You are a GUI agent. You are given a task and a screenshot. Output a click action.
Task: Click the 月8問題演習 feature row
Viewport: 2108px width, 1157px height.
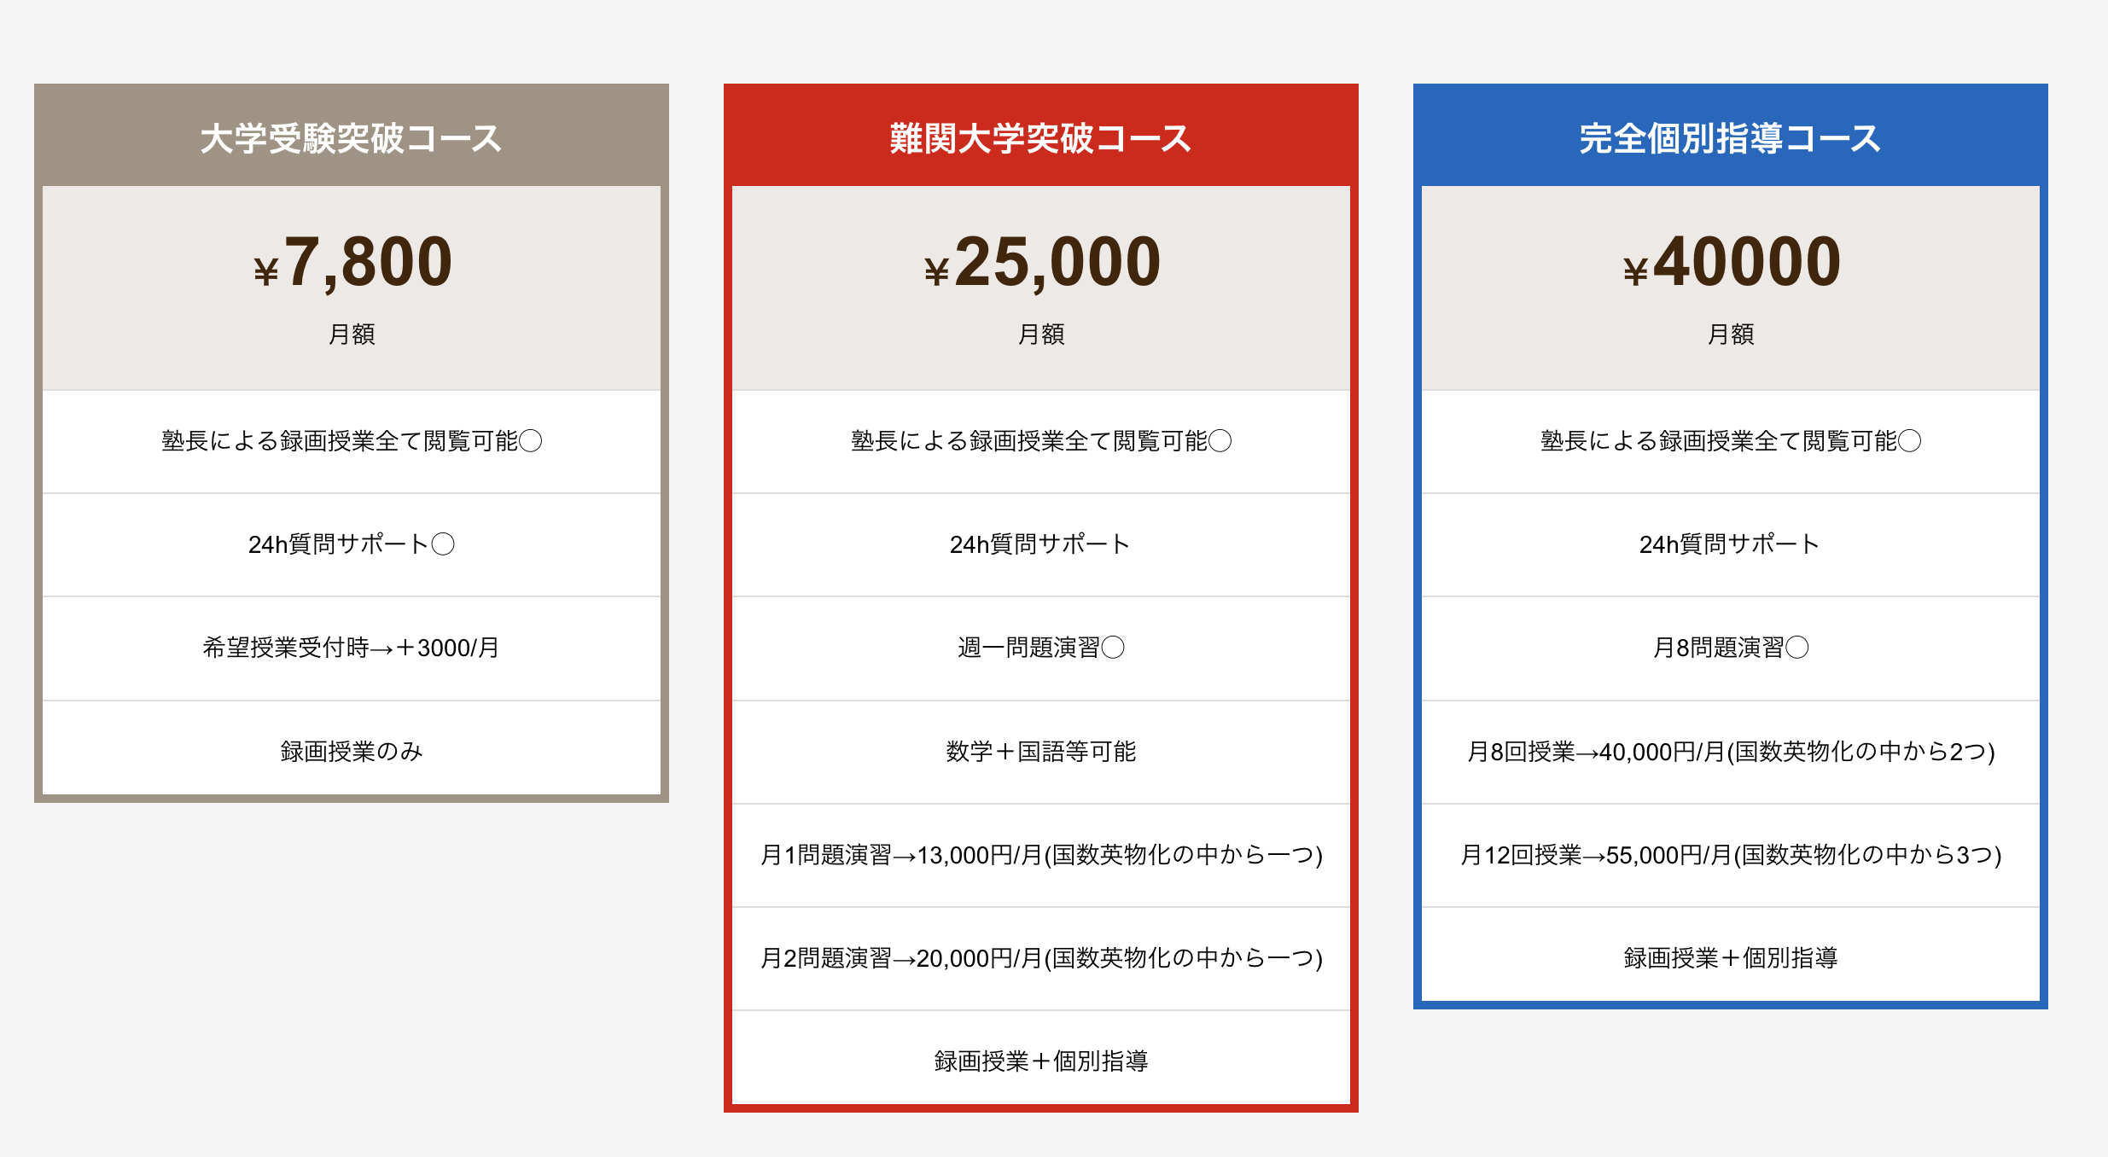(x=1730, y=648)
